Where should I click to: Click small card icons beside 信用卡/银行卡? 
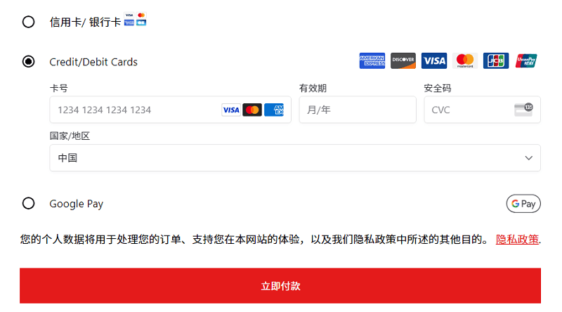(x=135, y=19)
